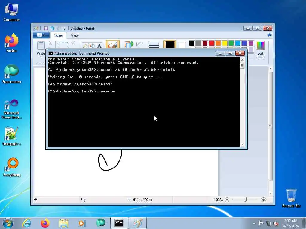
Task: Select Color 1 black swatch
Action: 170,44
